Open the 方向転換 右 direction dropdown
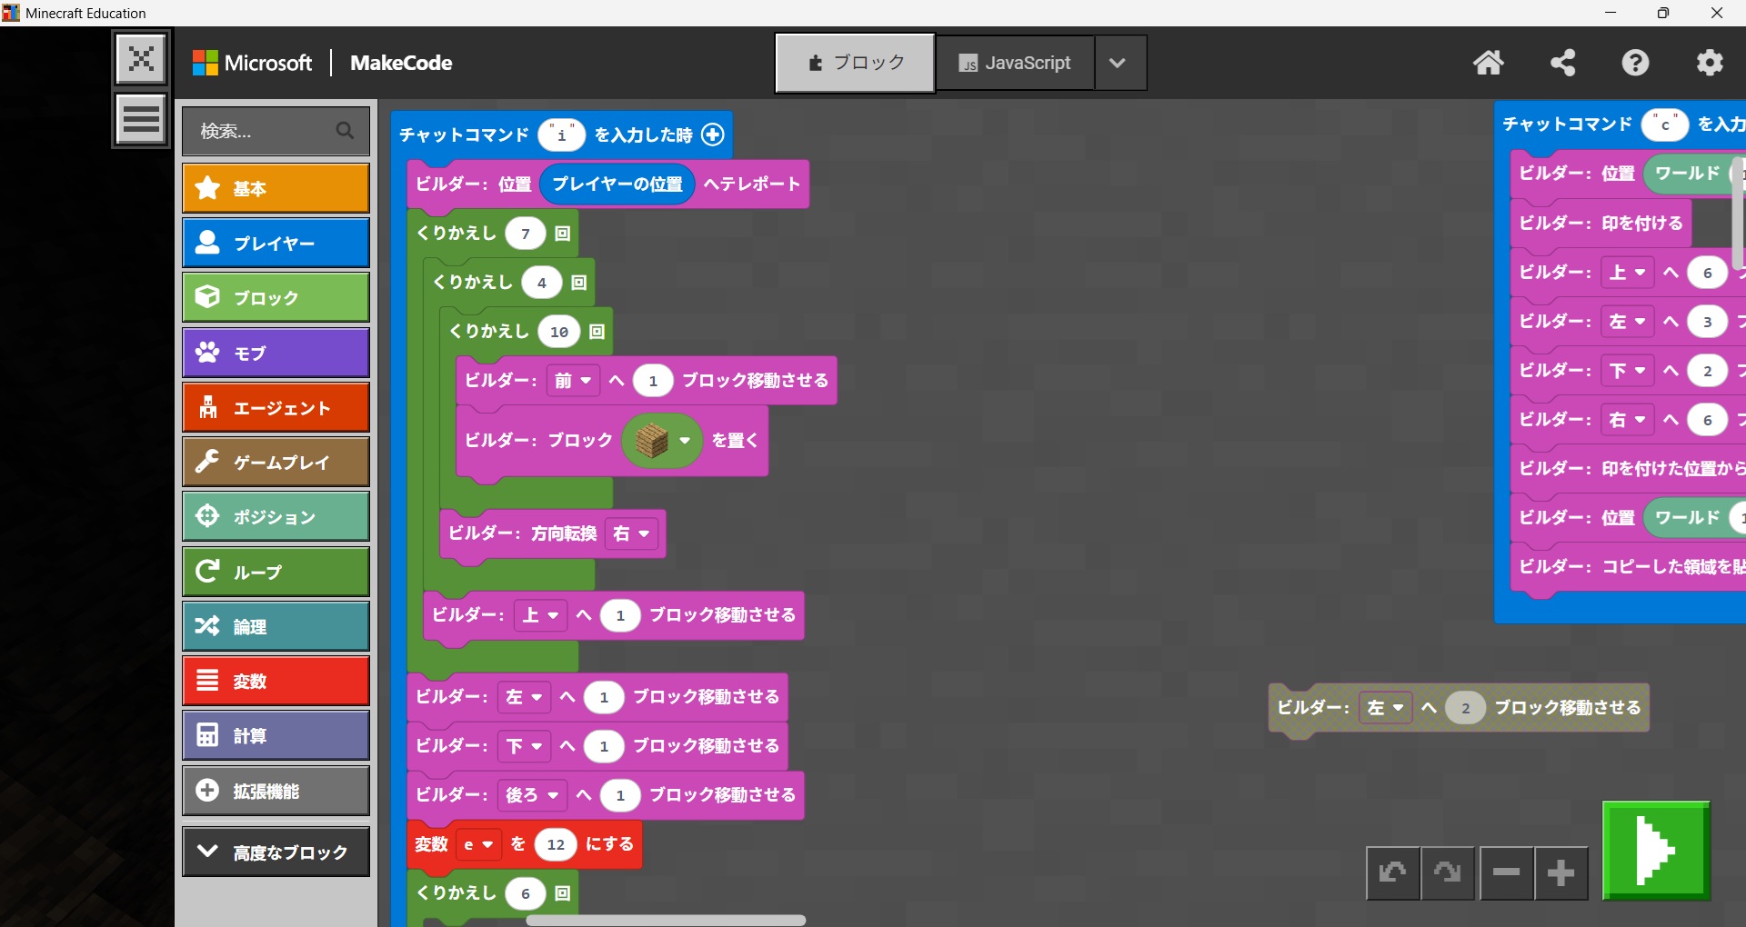This screenshot has height=927, width=1746. click(x=633, y=533)
